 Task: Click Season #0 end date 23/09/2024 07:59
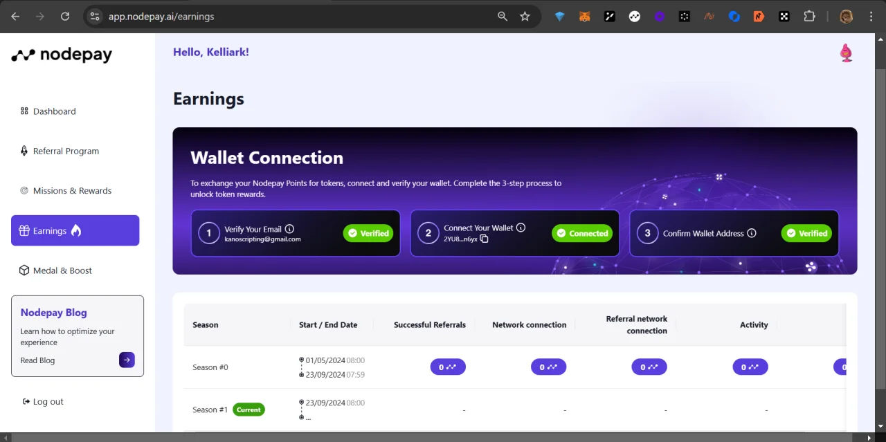pos(335,375)
